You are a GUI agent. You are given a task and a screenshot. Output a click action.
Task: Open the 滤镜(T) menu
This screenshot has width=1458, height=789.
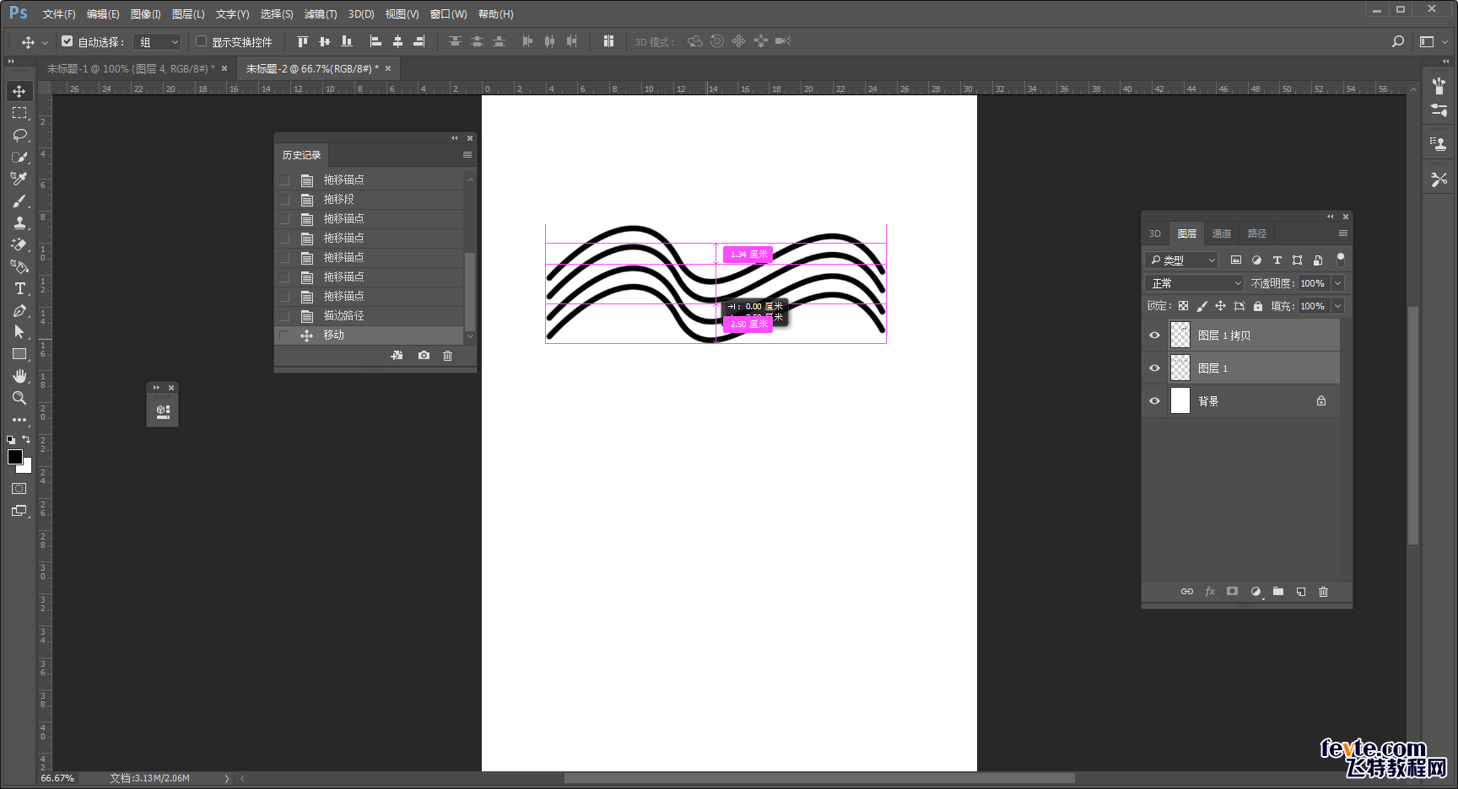click(x=321, y=14)
